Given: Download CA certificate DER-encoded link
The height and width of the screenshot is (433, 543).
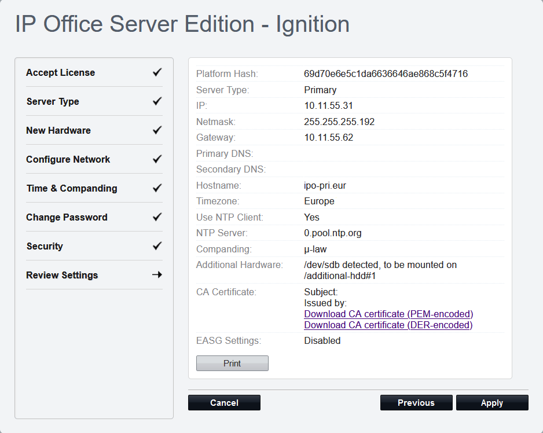Looking at the screenshot, I should [x=388, y=325].
